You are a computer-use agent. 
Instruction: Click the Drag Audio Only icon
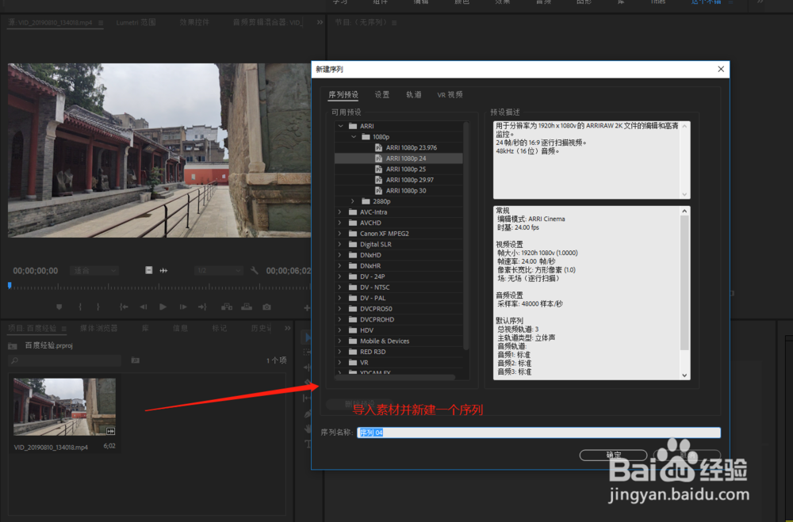[x=163, y=270]
